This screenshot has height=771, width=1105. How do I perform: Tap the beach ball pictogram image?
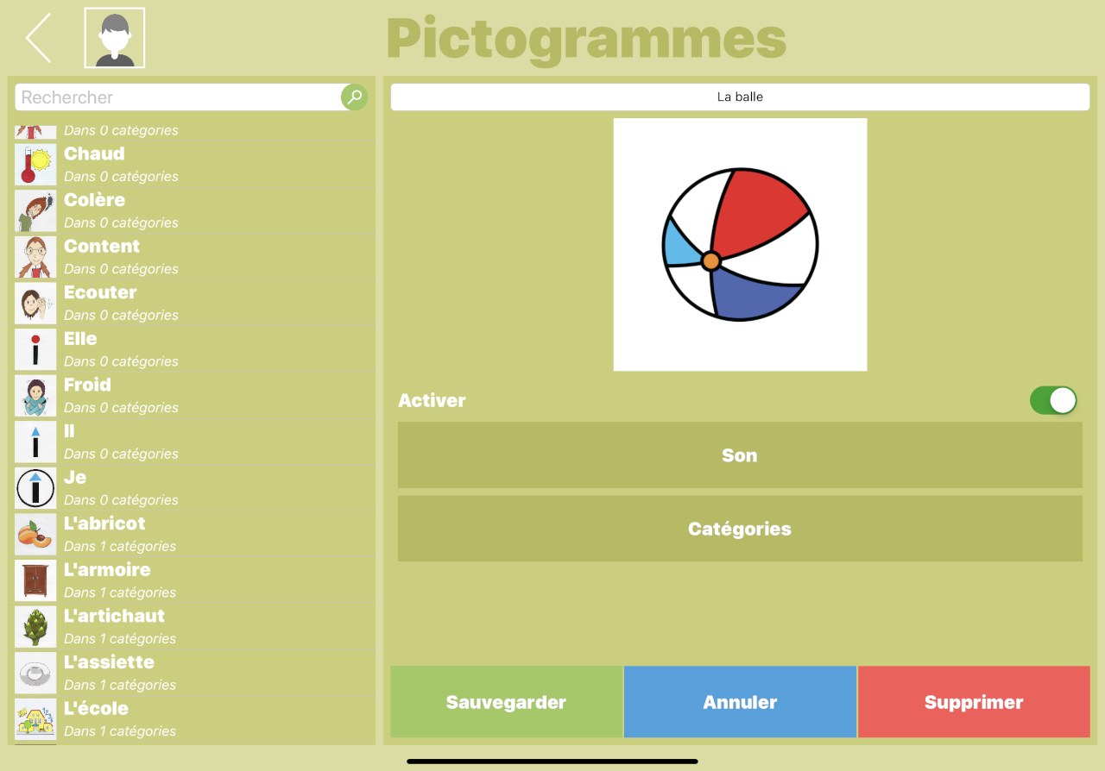(x=740, y=245)
